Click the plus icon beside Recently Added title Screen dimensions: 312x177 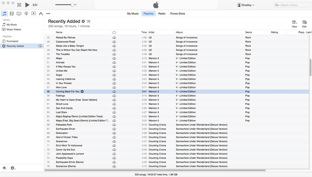click(83, 21)
